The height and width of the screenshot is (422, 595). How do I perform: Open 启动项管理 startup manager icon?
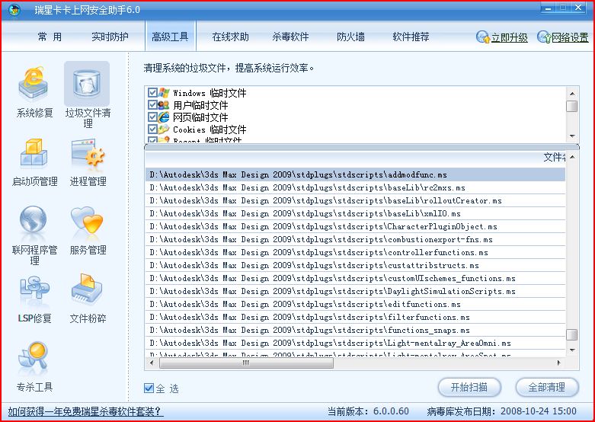tap(34, 153)
